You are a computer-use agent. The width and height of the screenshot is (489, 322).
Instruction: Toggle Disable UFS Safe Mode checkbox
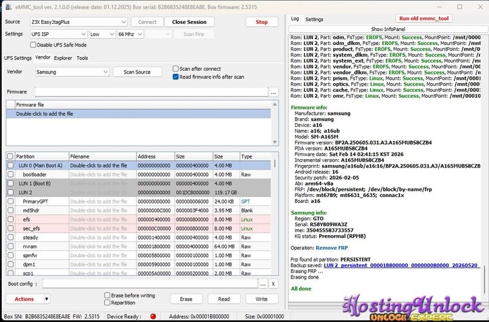pyautogui.click(x=33, y=45)
